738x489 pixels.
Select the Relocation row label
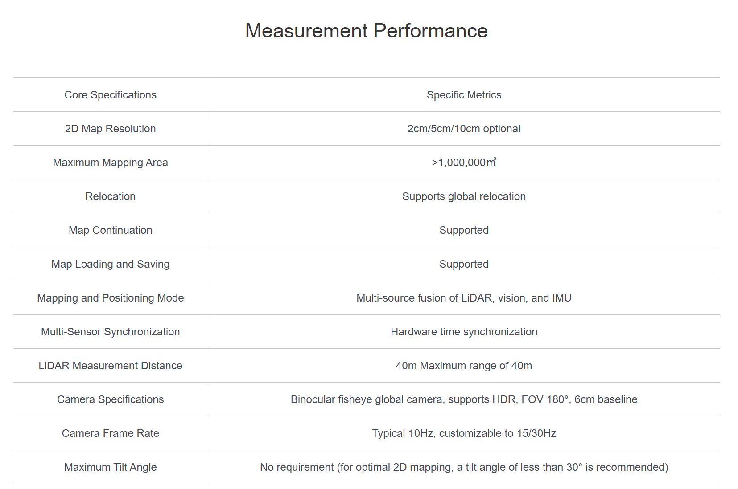click(x=110, y=196)
